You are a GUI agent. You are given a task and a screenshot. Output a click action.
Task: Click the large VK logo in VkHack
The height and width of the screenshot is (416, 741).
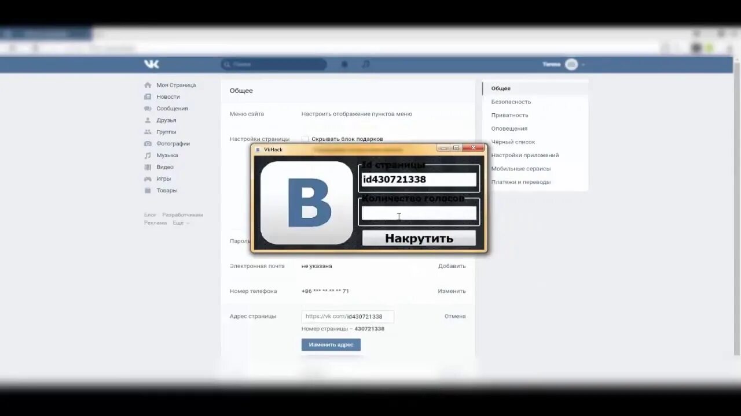pos(307,203)
